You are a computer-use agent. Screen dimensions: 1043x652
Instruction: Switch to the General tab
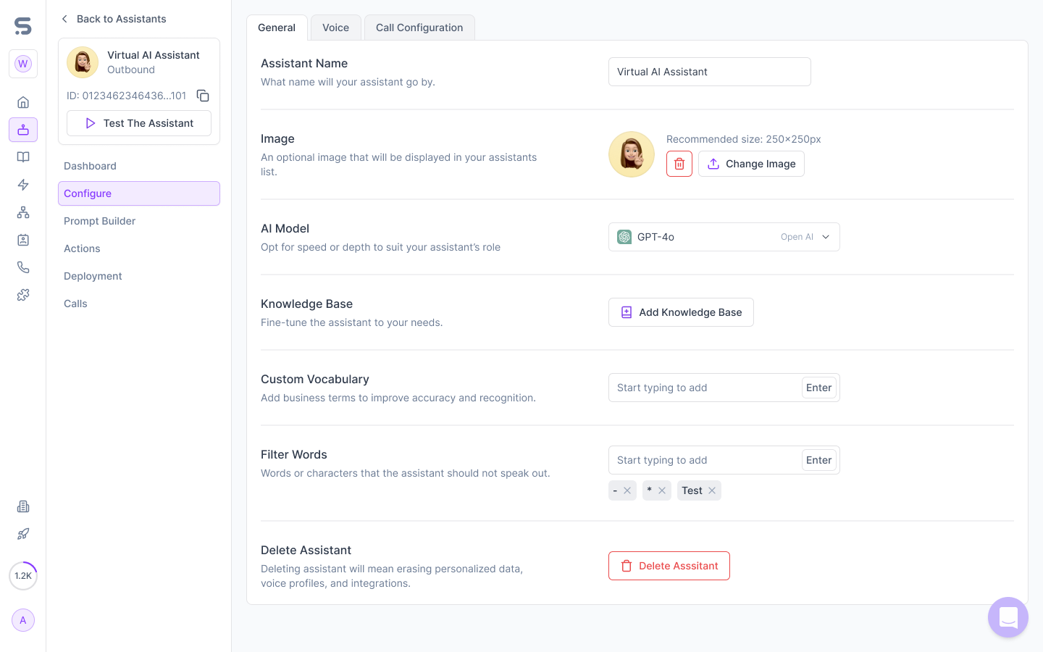[x=277, y=28]
